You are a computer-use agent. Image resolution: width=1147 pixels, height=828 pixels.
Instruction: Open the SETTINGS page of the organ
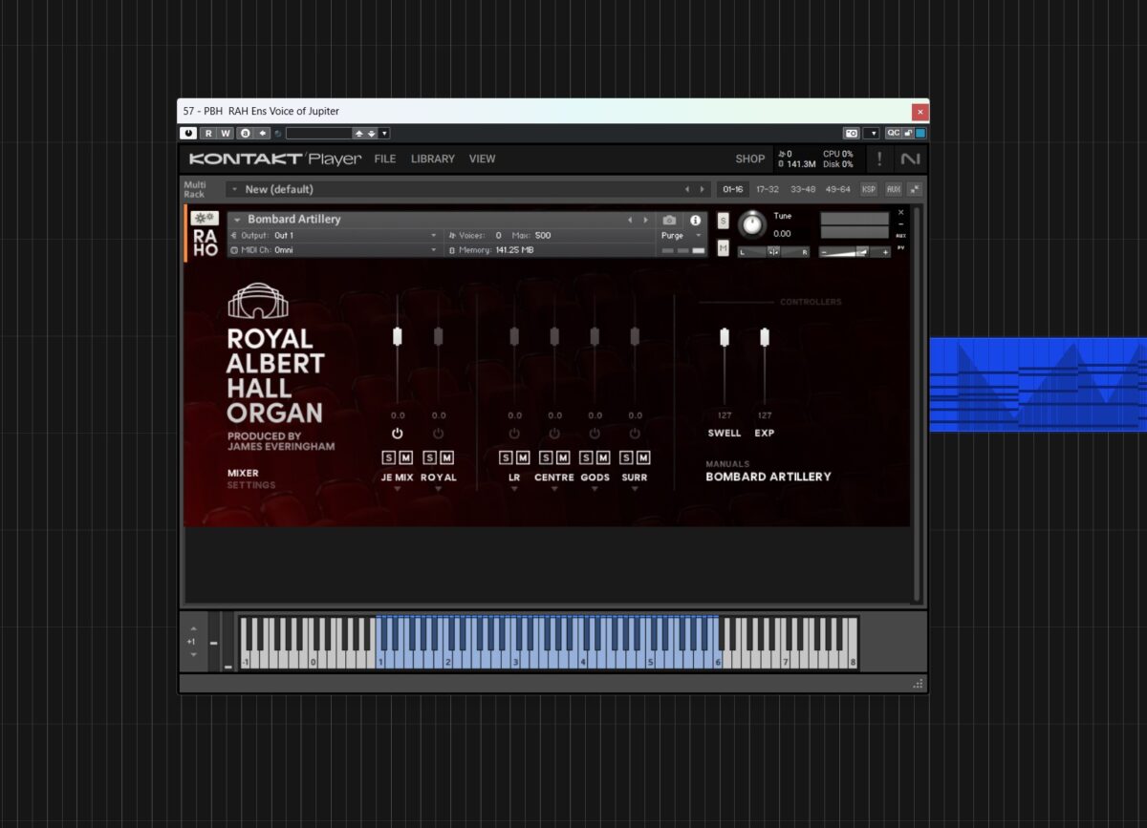tap(250, 485)
